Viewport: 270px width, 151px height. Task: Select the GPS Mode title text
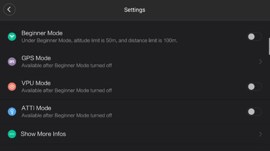click(x=36, y=58)
